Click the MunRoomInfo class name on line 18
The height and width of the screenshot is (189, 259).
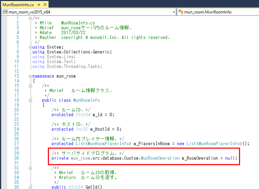click(86, 100)
